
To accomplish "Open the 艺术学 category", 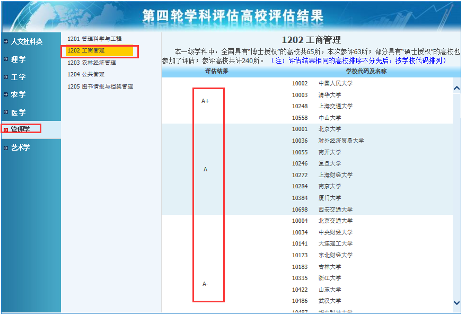I will tap(20, 147).
